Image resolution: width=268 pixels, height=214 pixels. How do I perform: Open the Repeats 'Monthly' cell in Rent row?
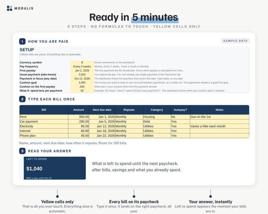(x=129, y=117)
